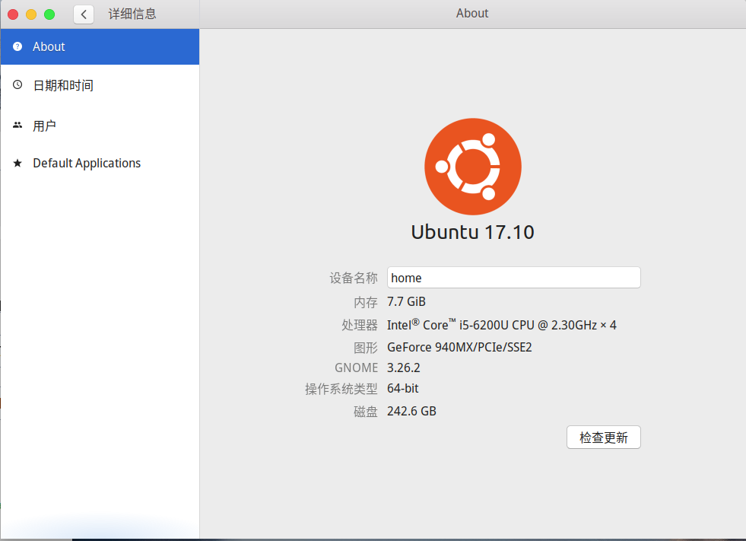Click the GeForce 940MX/PCIe/SSE2 graphics value
746x541 pixels.
[459, 347]
